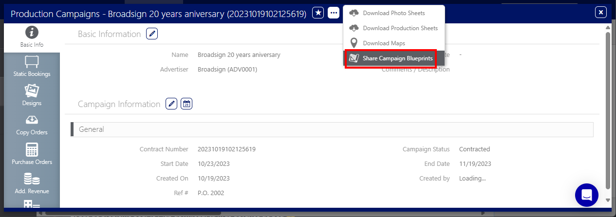This screenshot has height=217, width=616.
Task: Click the cloud icon beside Download Production Sheets
Action: [354, 28]
